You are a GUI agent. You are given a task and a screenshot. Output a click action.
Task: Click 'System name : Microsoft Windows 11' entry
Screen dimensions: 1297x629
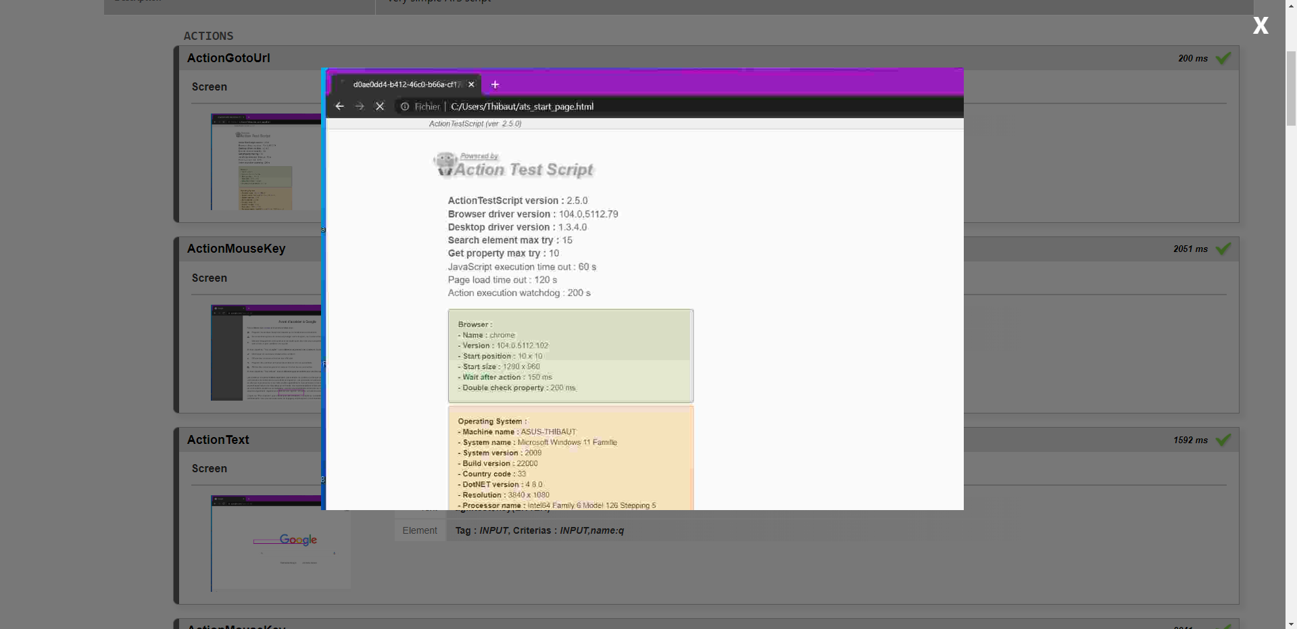click(537, 443)
